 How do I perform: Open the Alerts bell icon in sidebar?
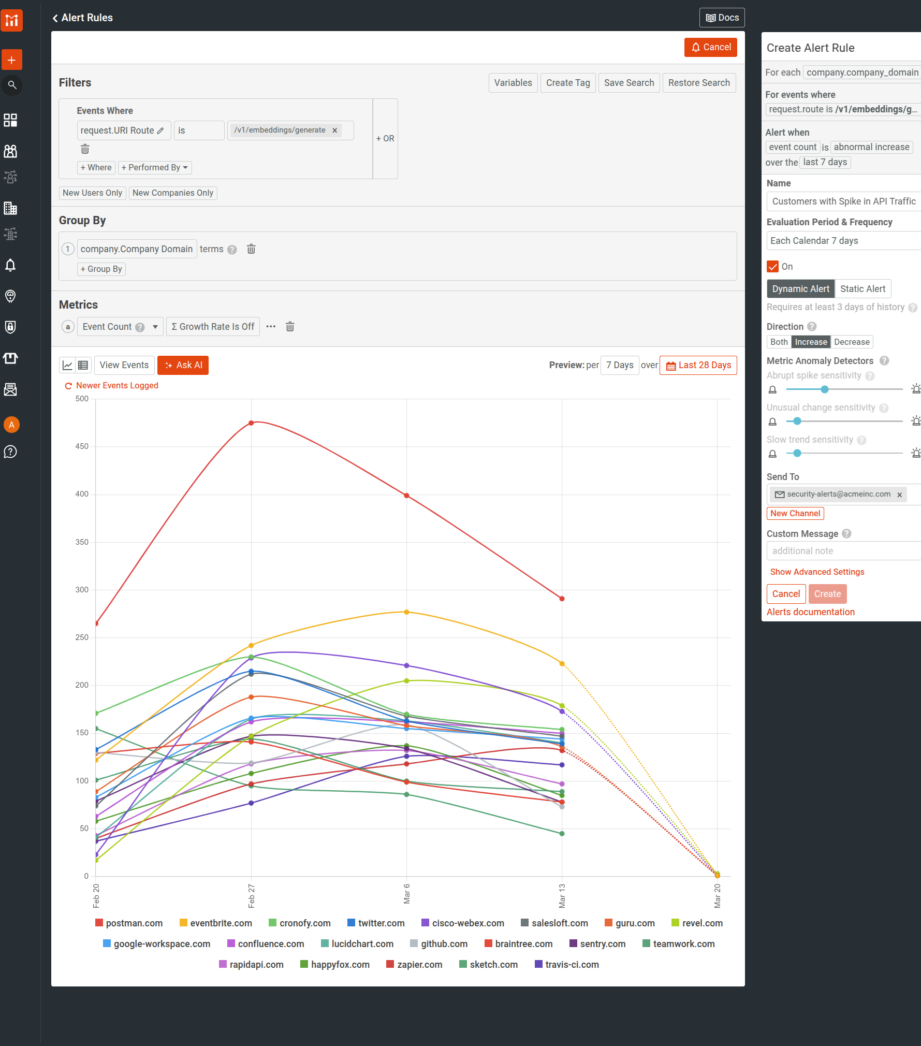pos(11,266)
